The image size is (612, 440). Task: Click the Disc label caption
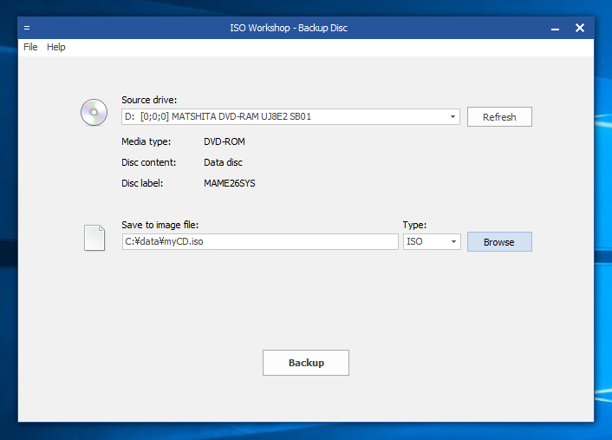point(142,183)
